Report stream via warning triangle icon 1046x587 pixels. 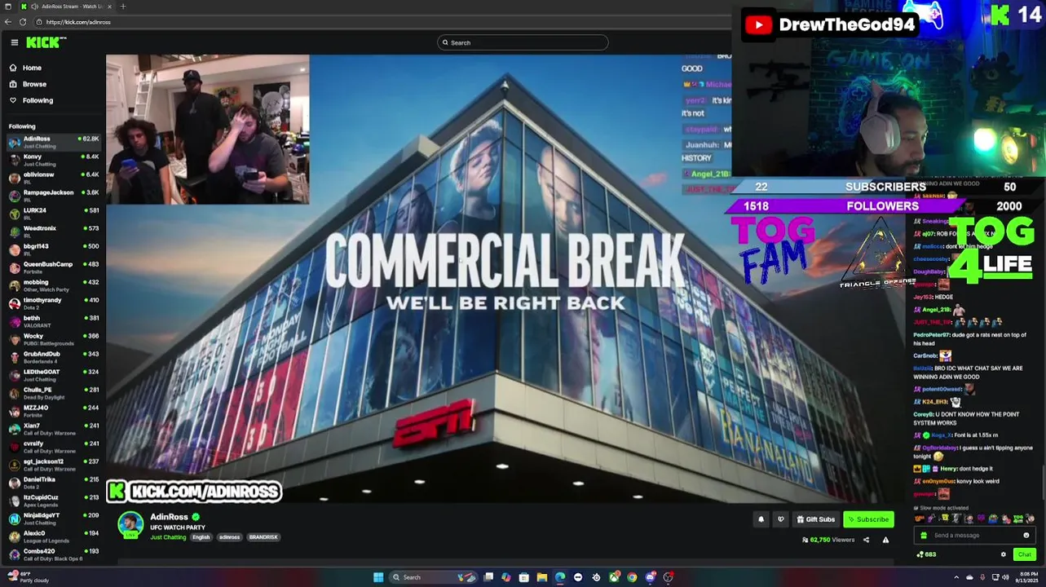coord(885,540)
